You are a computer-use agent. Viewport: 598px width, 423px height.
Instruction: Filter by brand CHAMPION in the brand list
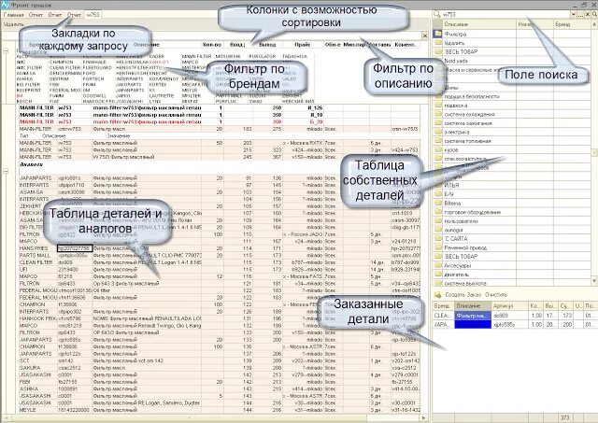(x=61, y=63)
